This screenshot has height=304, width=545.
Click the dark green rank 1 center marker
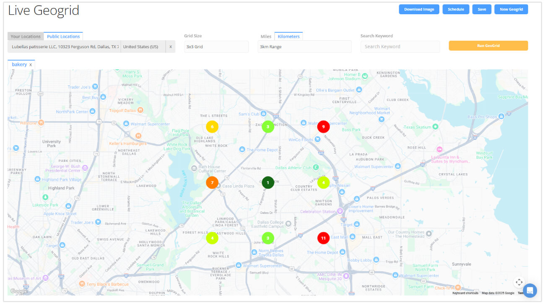[268, 182]
